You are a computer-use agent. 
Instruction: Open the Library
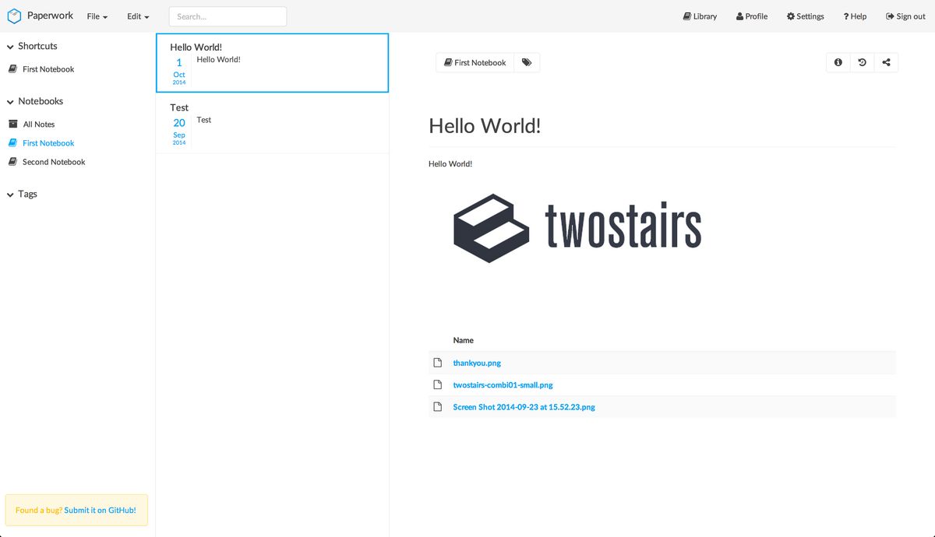(699, 16)
